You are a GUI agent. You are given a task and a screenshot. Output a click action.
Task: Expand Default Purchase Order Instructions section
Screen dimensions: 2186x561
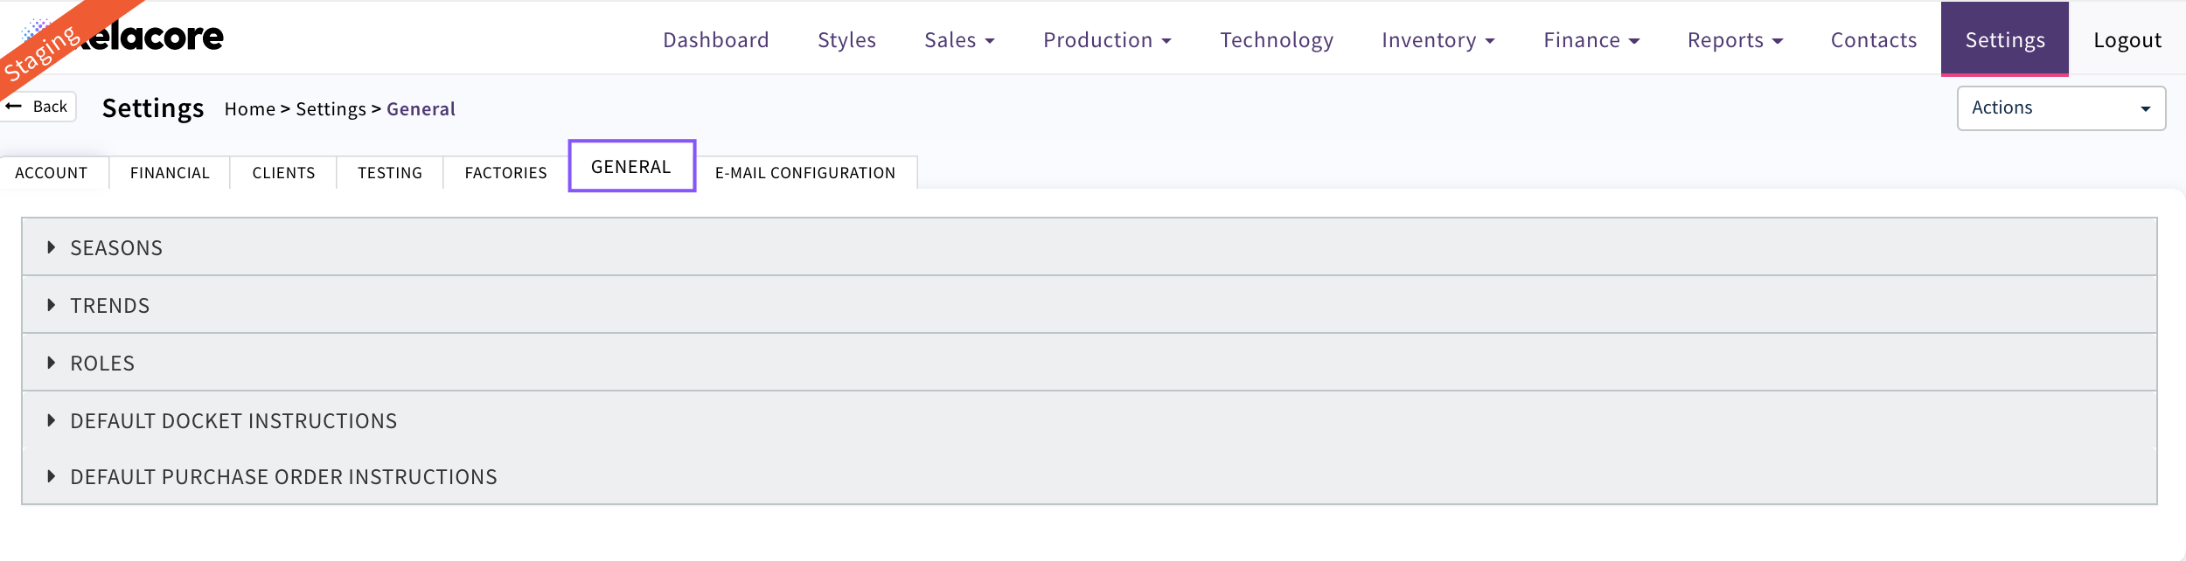pyautogui.click(x=283, y=477)
